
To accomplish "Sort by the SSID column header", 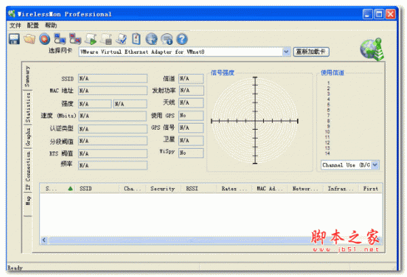I will [98, 189].
